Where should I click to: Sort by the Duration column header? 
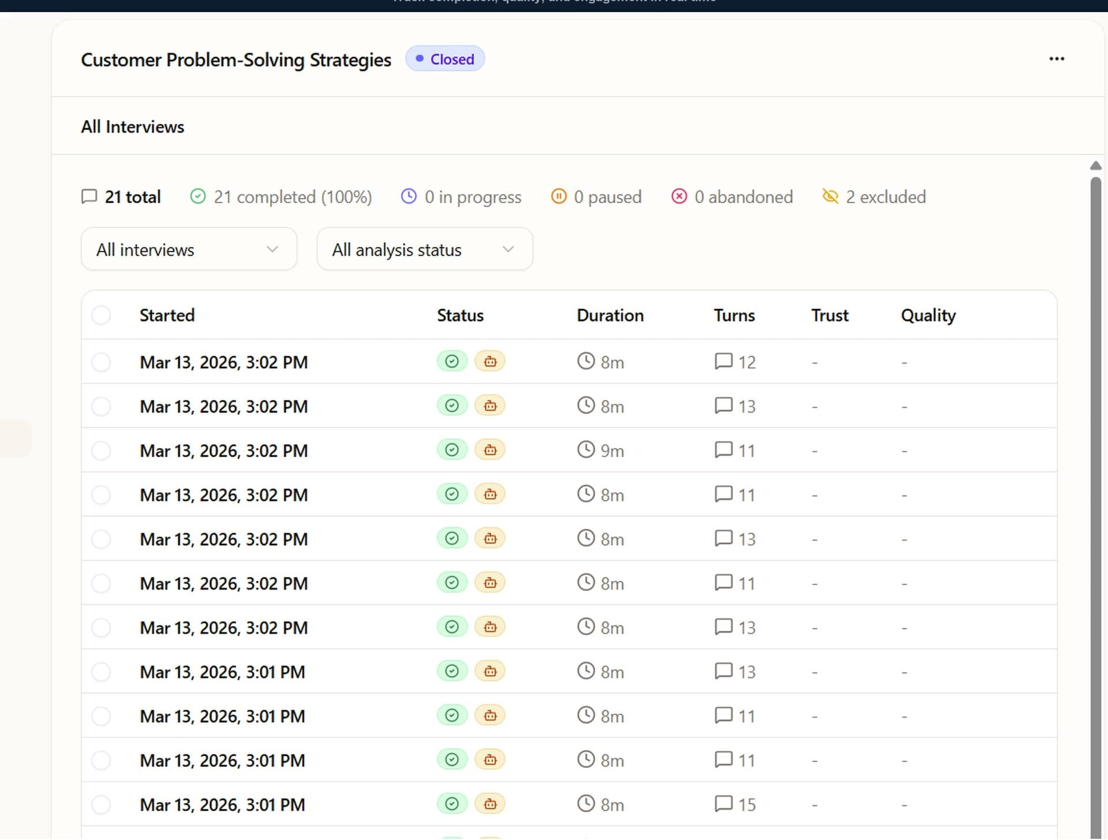610,316
